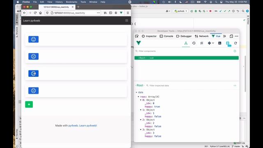Go back in the Firefox toolbar
This screenshot has width=263, height=148.
(x=25, y=13)
